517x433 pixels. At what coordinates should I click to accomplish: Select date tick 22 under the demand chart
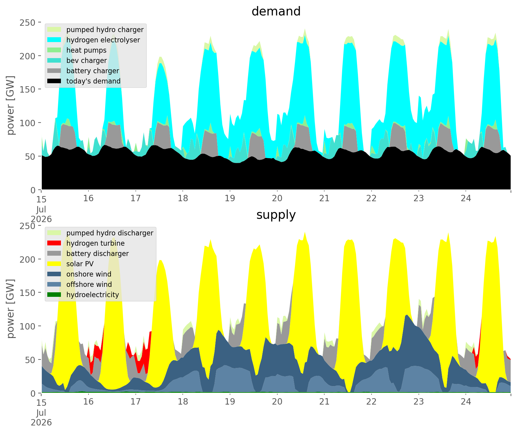click(371, 198)
